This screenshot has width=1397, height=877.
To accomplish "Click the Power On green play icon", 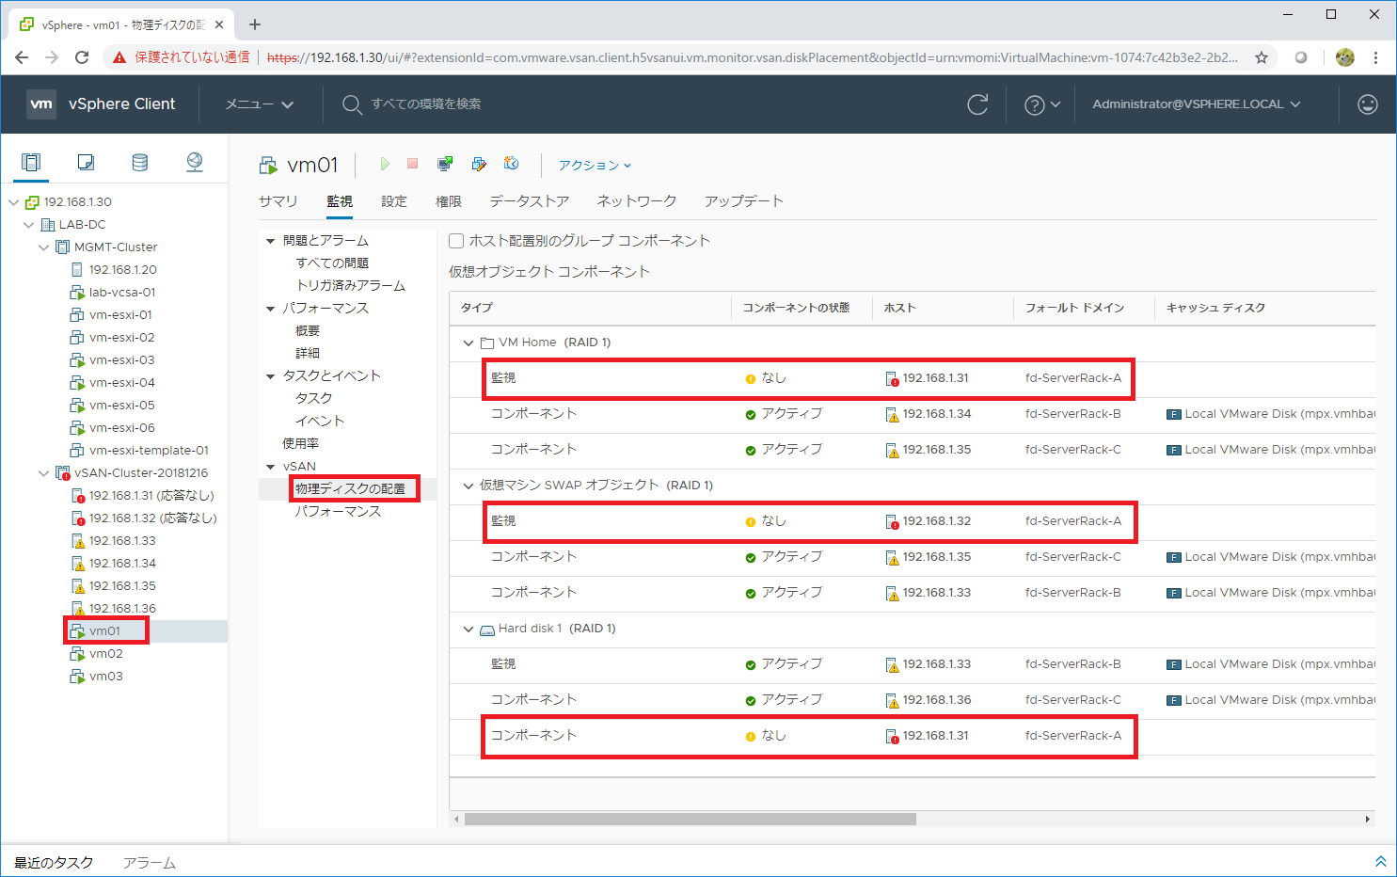I will tap(385, 164).
